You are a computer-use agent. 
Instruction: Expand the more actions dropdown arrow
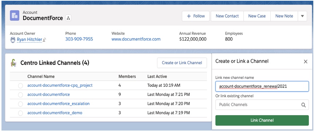(x=302, y=16)
